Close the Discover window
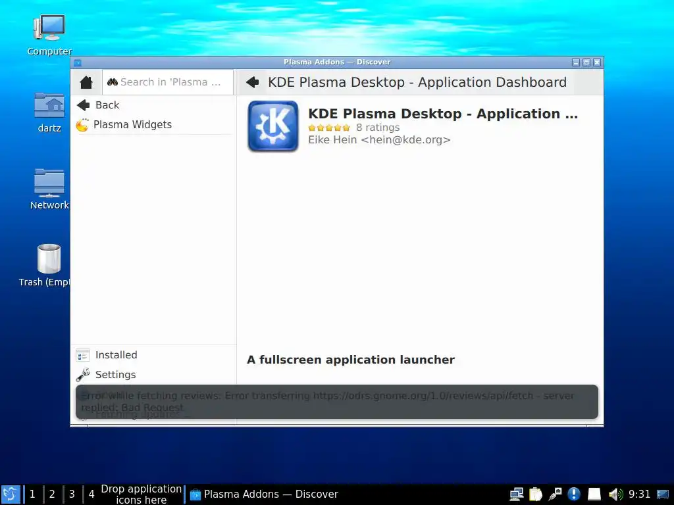Viewport: 674px width, 505px height. click(597, 62)
